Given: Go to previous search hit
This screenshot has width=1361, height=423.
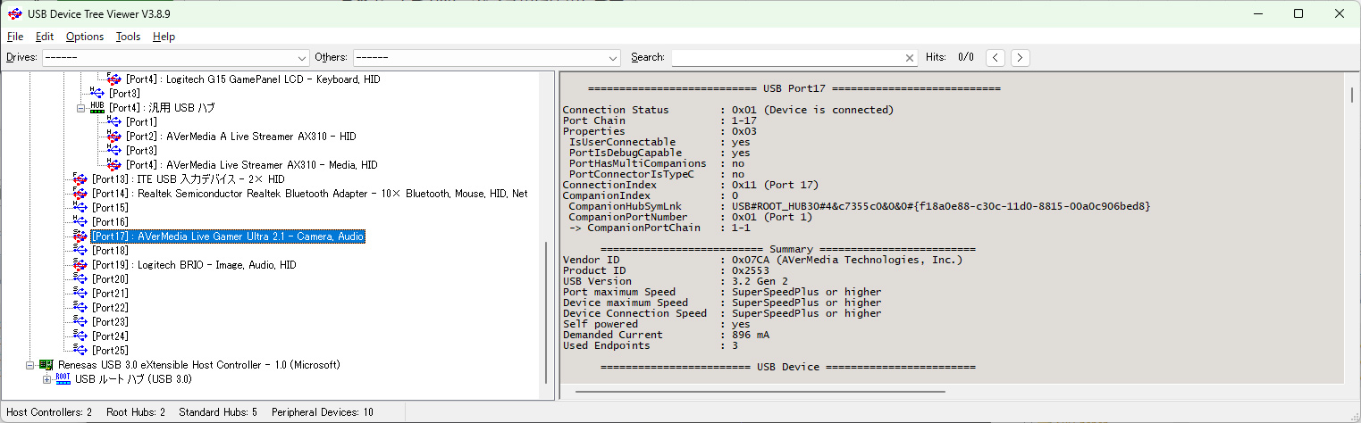Looking at the screenshot, I should coord(996,57).
